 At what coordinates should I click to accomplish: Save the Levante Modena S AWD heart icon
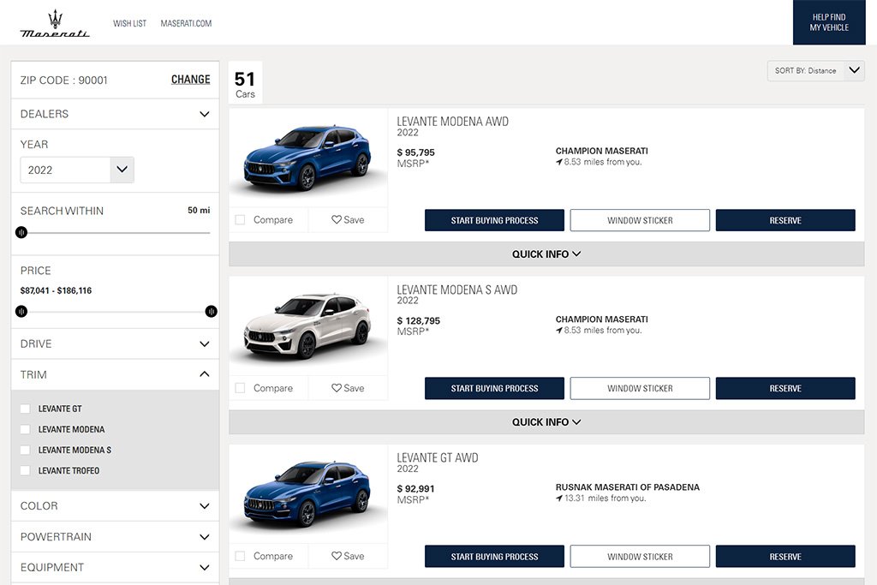pos(336,388)
